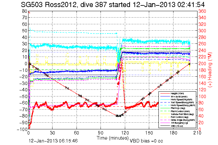
Task: Click the "10" tick on the left axis
Action: 24,57
